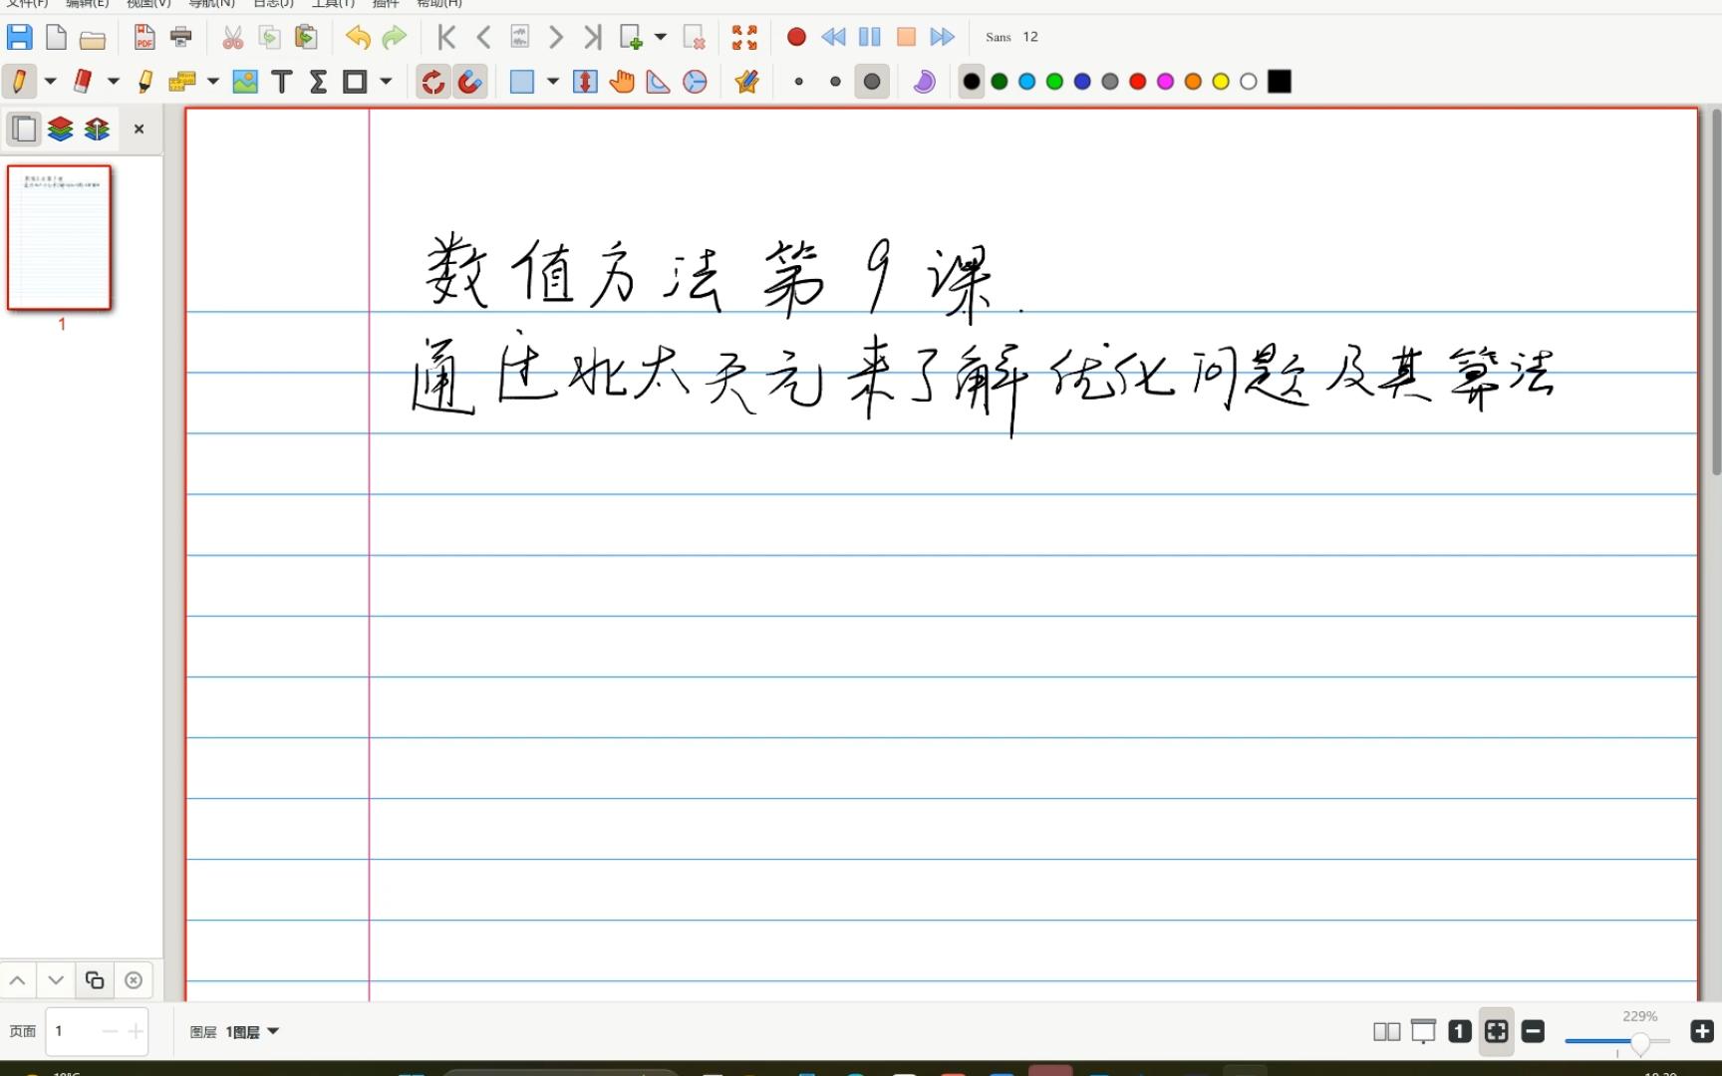Open the drawing shape type dropdown
Viewport: 1722px width, 1076px height.
coord(386,82)
